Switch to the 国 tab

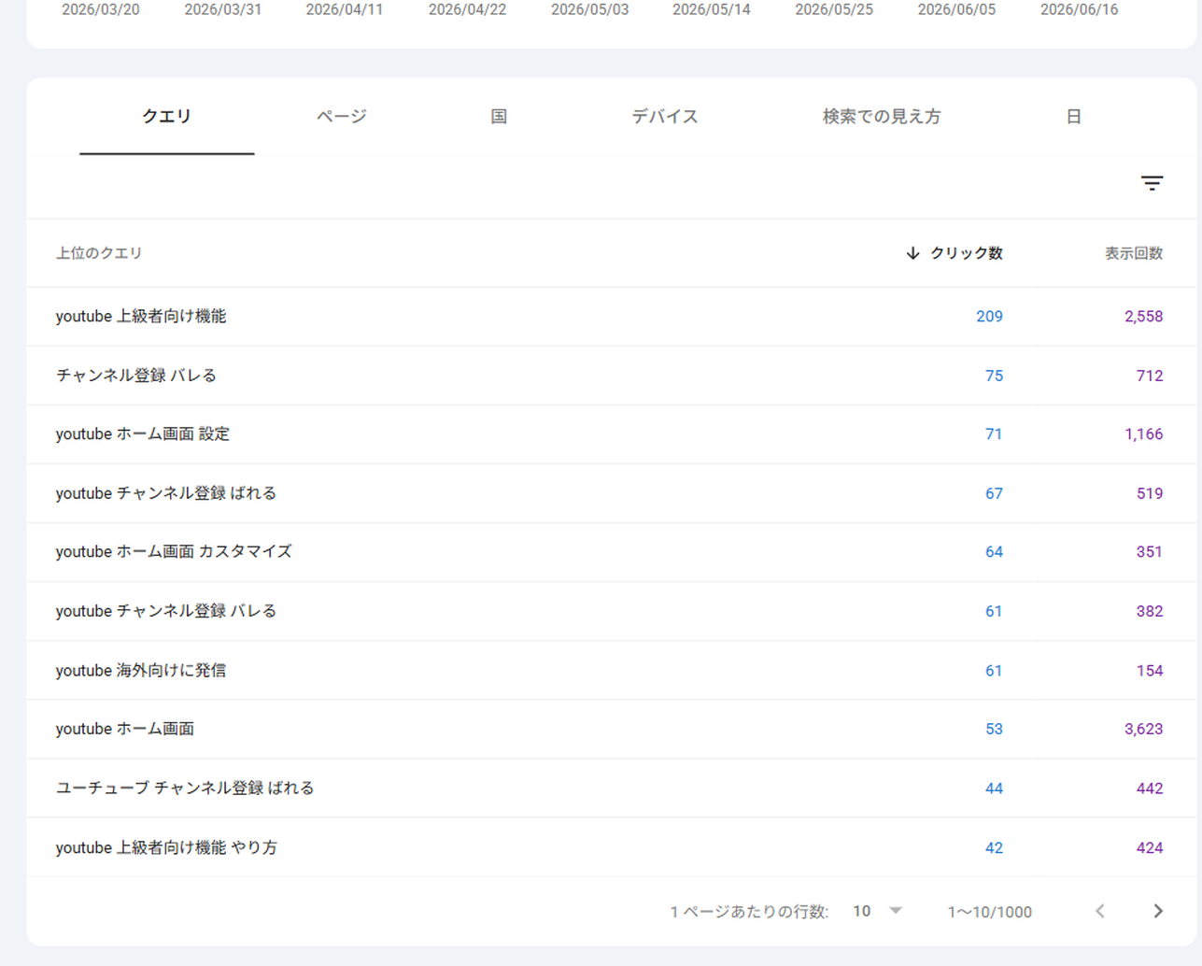[x=499, y=117]
